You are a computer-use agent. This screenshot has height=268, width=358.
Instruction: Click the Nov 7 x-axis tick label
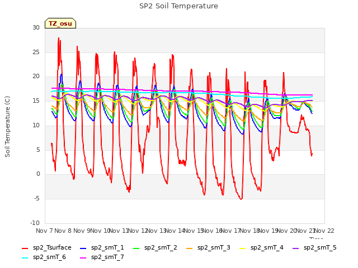[x=44, y=231]
